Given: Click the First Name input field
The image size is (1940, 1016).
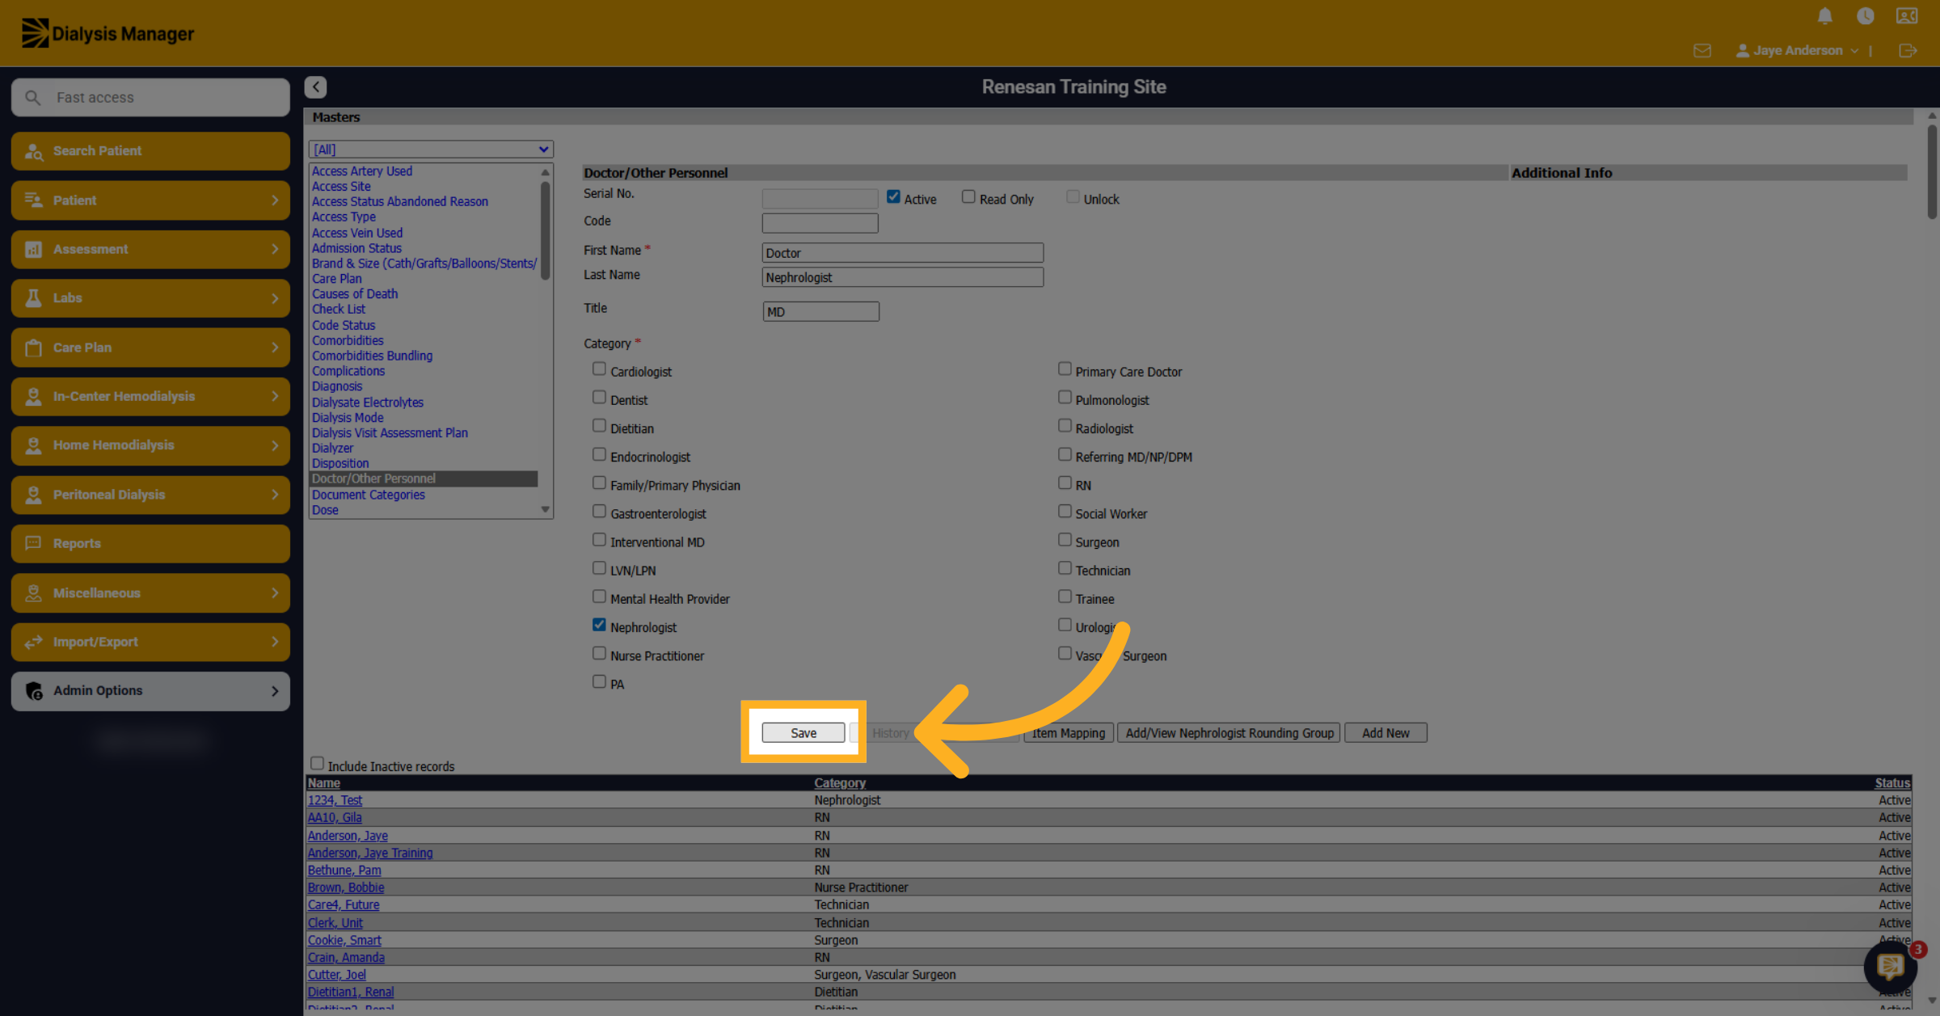Looking at the screenshot, I should [902, 253].
